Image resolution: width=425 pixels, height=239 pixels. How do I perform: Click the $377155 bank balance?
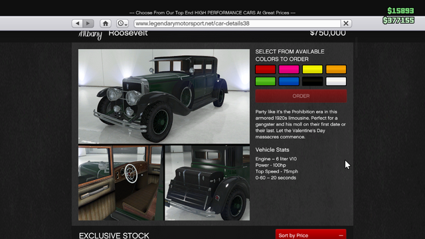pyautogui.click(x=398, y=21)
